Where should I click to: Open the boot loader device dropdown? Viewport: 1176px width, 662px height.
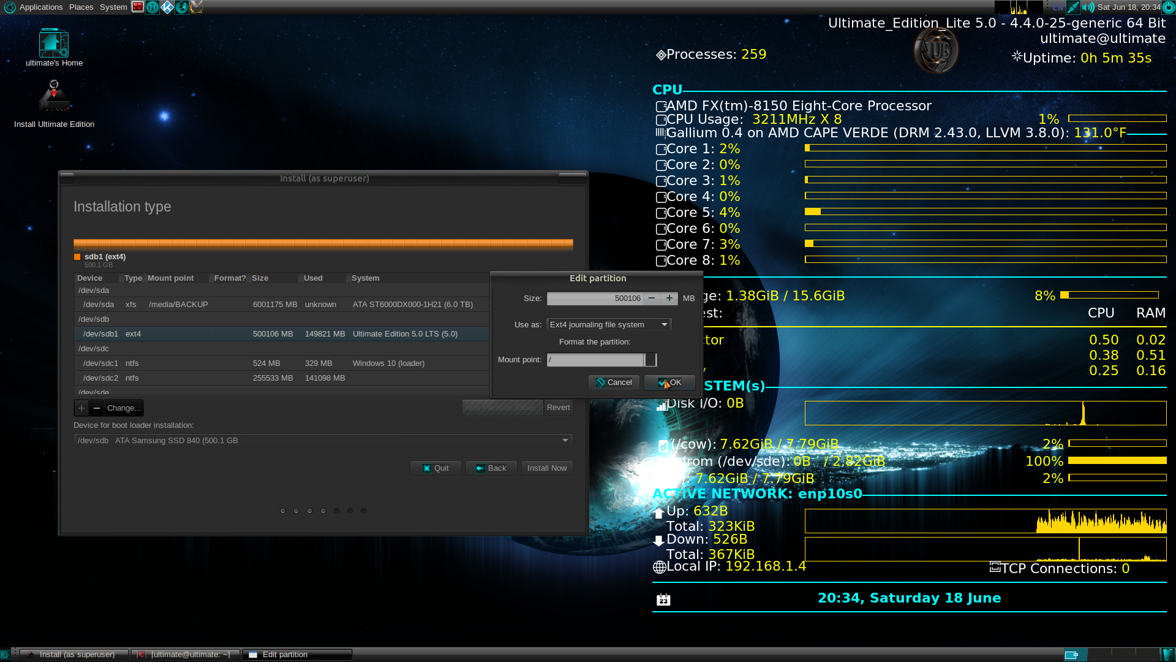click(323, 441)
